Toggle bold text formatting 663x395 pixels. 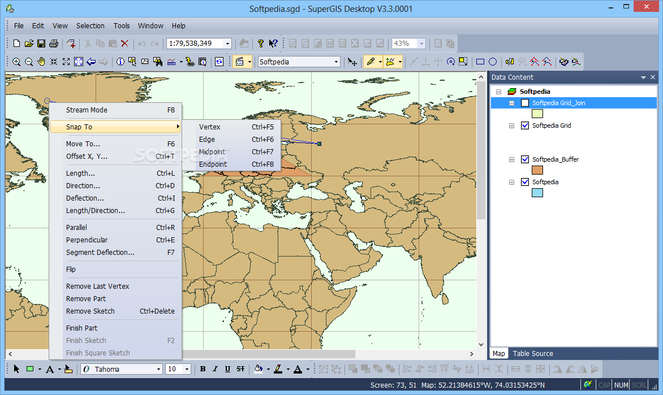[x=203, y=369]
